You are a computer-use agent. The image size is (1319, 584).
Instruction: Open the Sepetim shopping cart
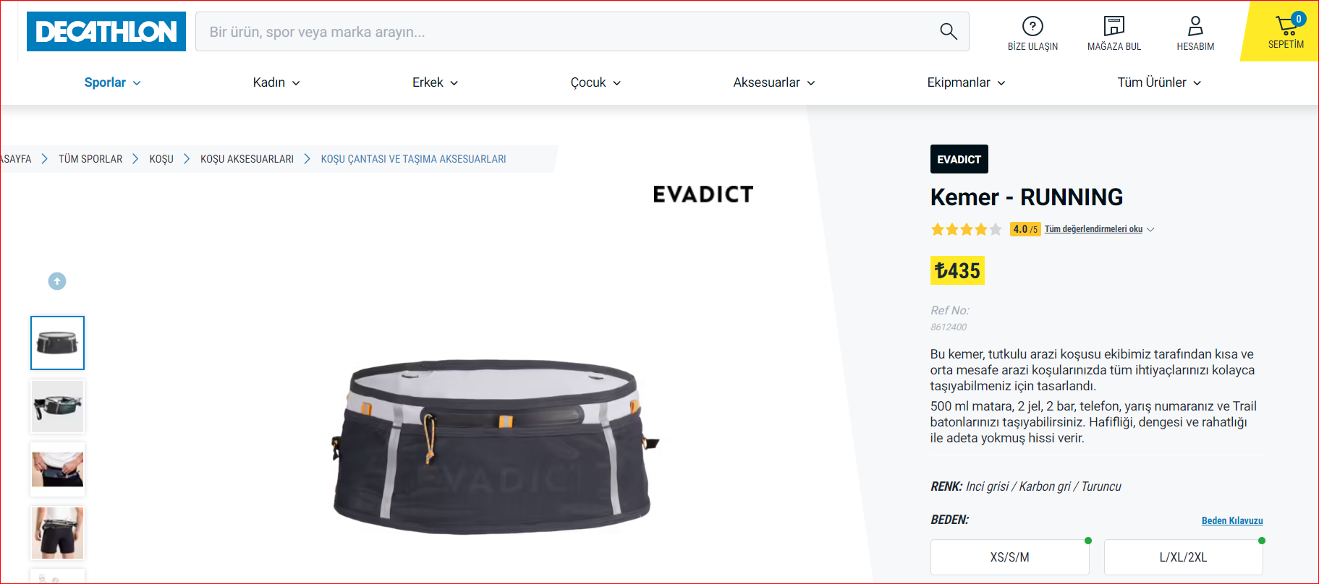pyautogui.click(x=1286, y=32)
